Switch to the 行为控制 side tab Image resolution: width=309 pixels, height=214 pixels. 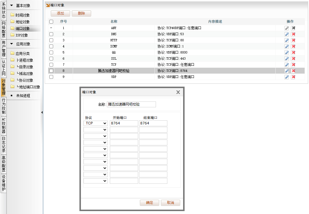click(x=4, y=106)
